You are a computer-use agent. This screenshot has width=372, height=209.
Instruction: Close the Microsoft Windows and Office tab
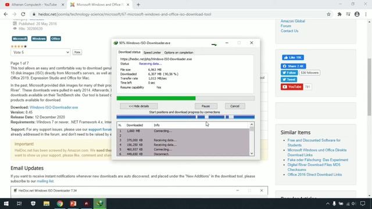[x=128, y=5]
